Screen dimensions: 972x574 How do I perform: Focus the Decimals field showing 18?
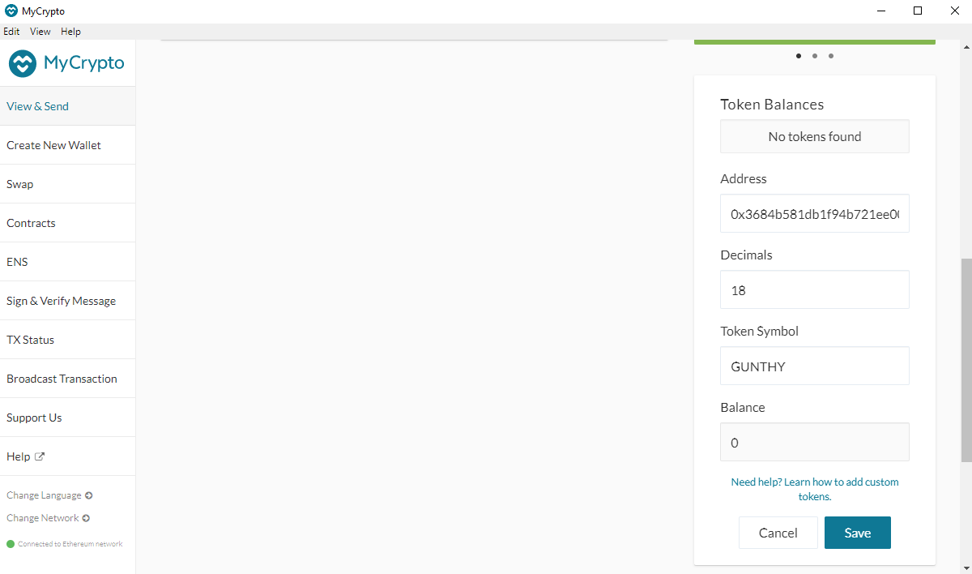pyautogui.click(x=814, y=289)
